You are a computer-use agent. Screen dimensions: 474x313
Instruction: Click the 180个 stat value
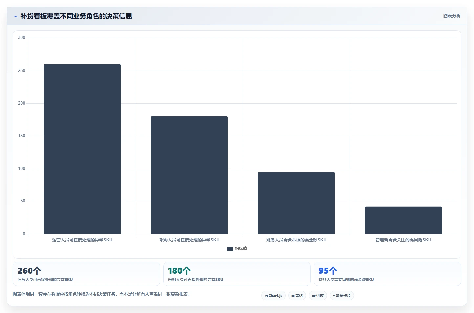pos(179,271)
